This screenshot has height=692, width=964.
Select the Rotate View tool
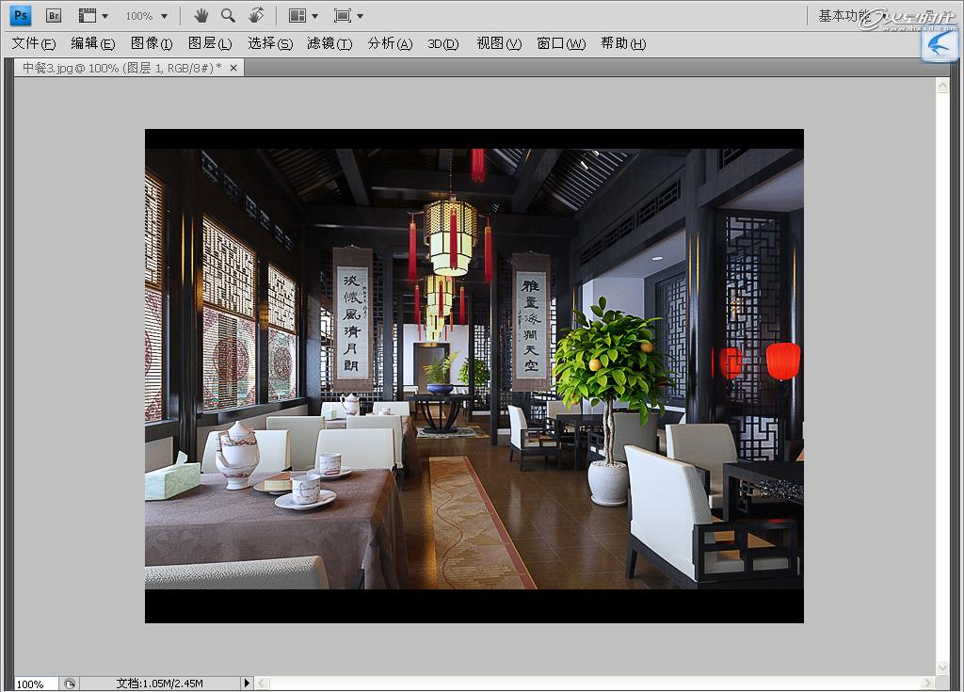click(x=256, y=15)
